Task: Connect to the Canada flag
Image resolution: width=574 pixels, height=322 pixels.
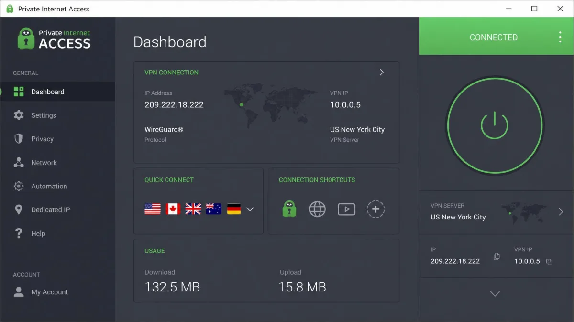Action: tap(173, 209)
